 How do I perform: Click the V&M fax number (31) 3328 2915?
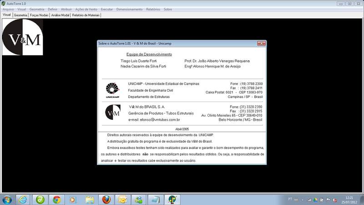tap(251, 111)
